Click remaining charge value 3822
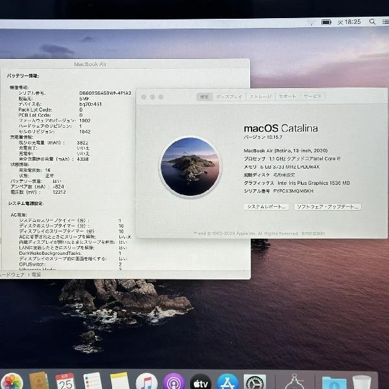389x389 pixels. [x=82, y=143]
